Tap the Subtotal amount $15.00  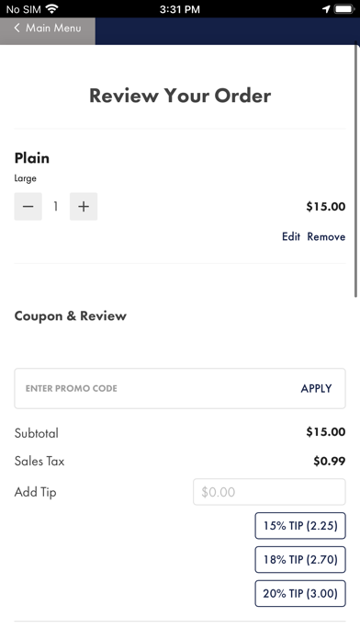[326, 432]
